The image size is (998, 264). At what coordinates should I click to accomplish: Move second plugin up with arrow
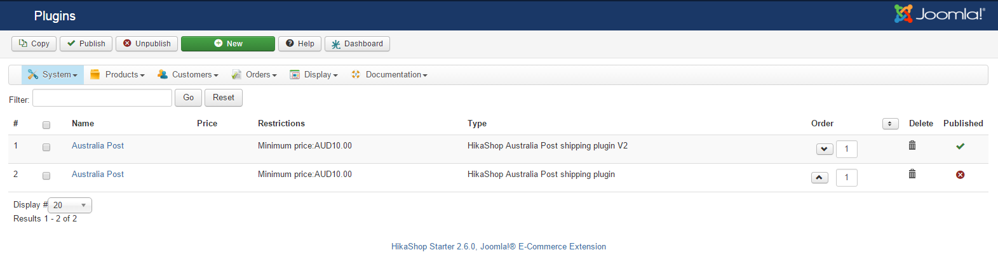point(819,178)
